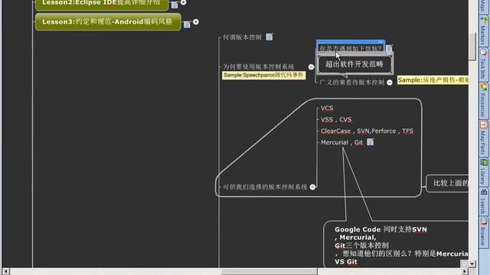Screen dimensions: 490x275
Task: Click the vertical scrollbar thumb
Action: coord(472,47)
